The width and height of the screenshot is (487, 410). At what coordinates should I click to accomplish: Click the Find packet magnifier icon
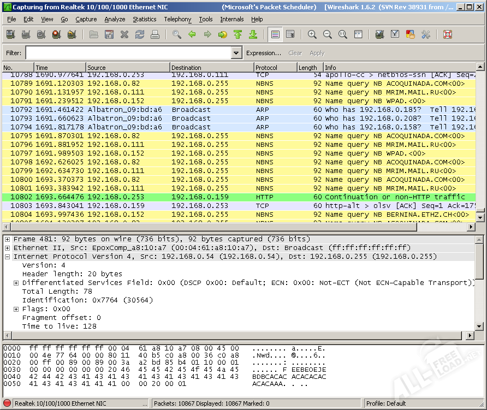(176, 34)
